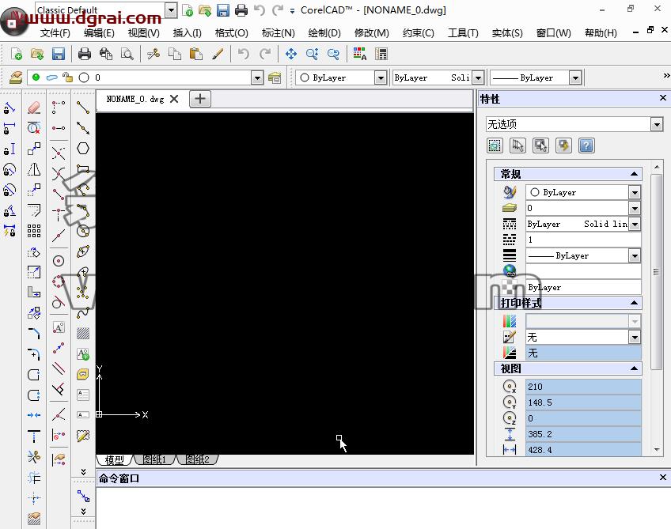Click the view center X value 210
The image size is (671, 529).
click(583, 387)
